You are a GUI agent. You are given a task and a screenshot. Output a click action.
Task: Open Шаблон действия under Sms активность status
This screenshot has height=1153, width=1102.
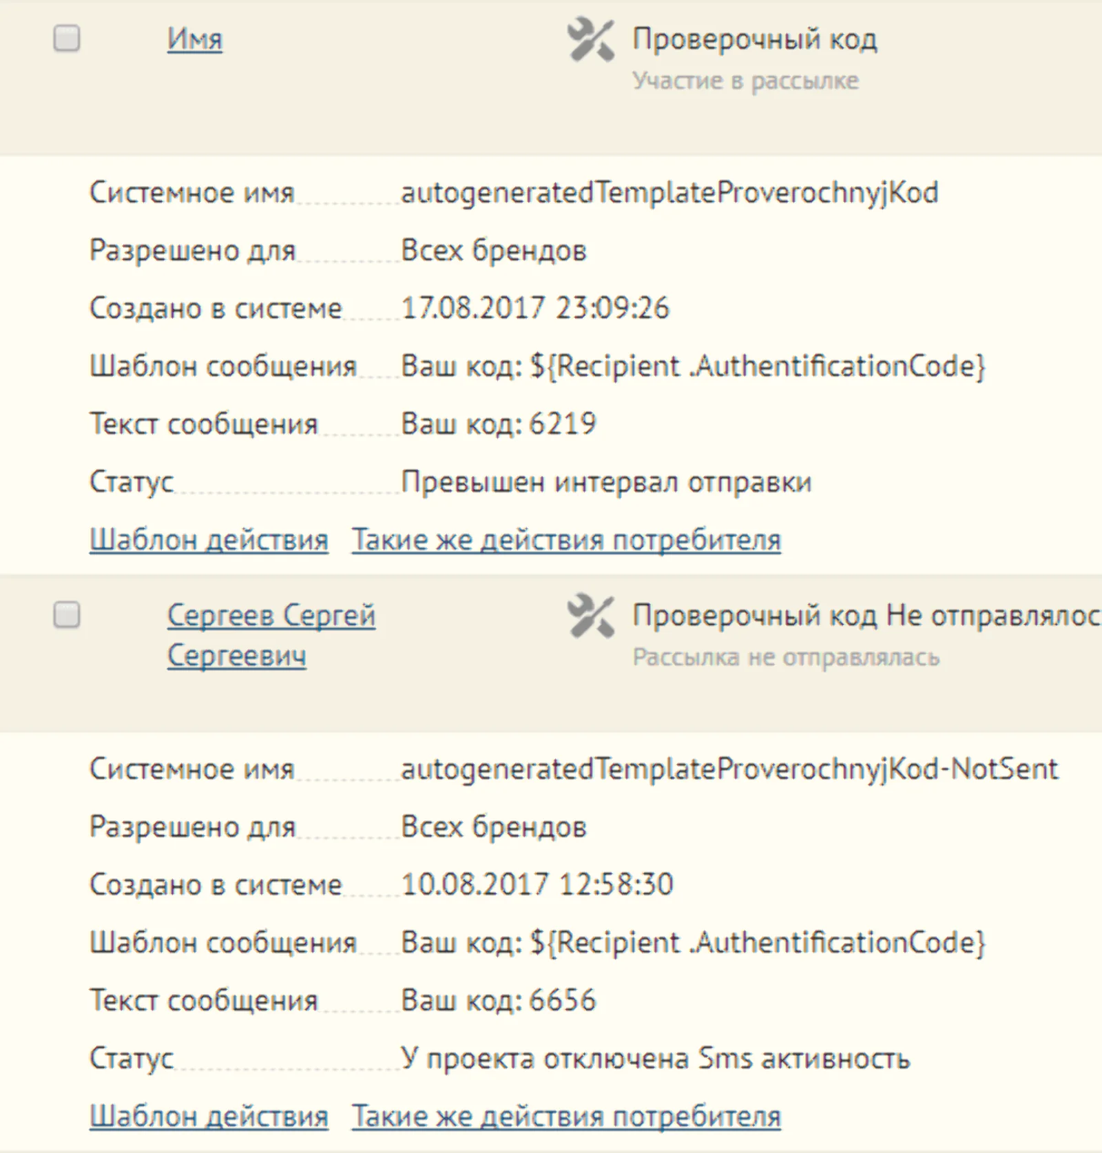click(x=209, y=1115)
